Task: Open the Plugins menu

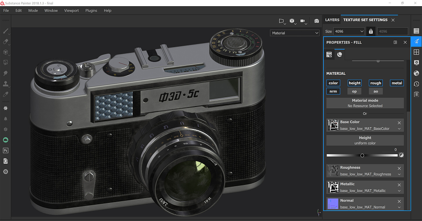Action: (x=91, y=11)
